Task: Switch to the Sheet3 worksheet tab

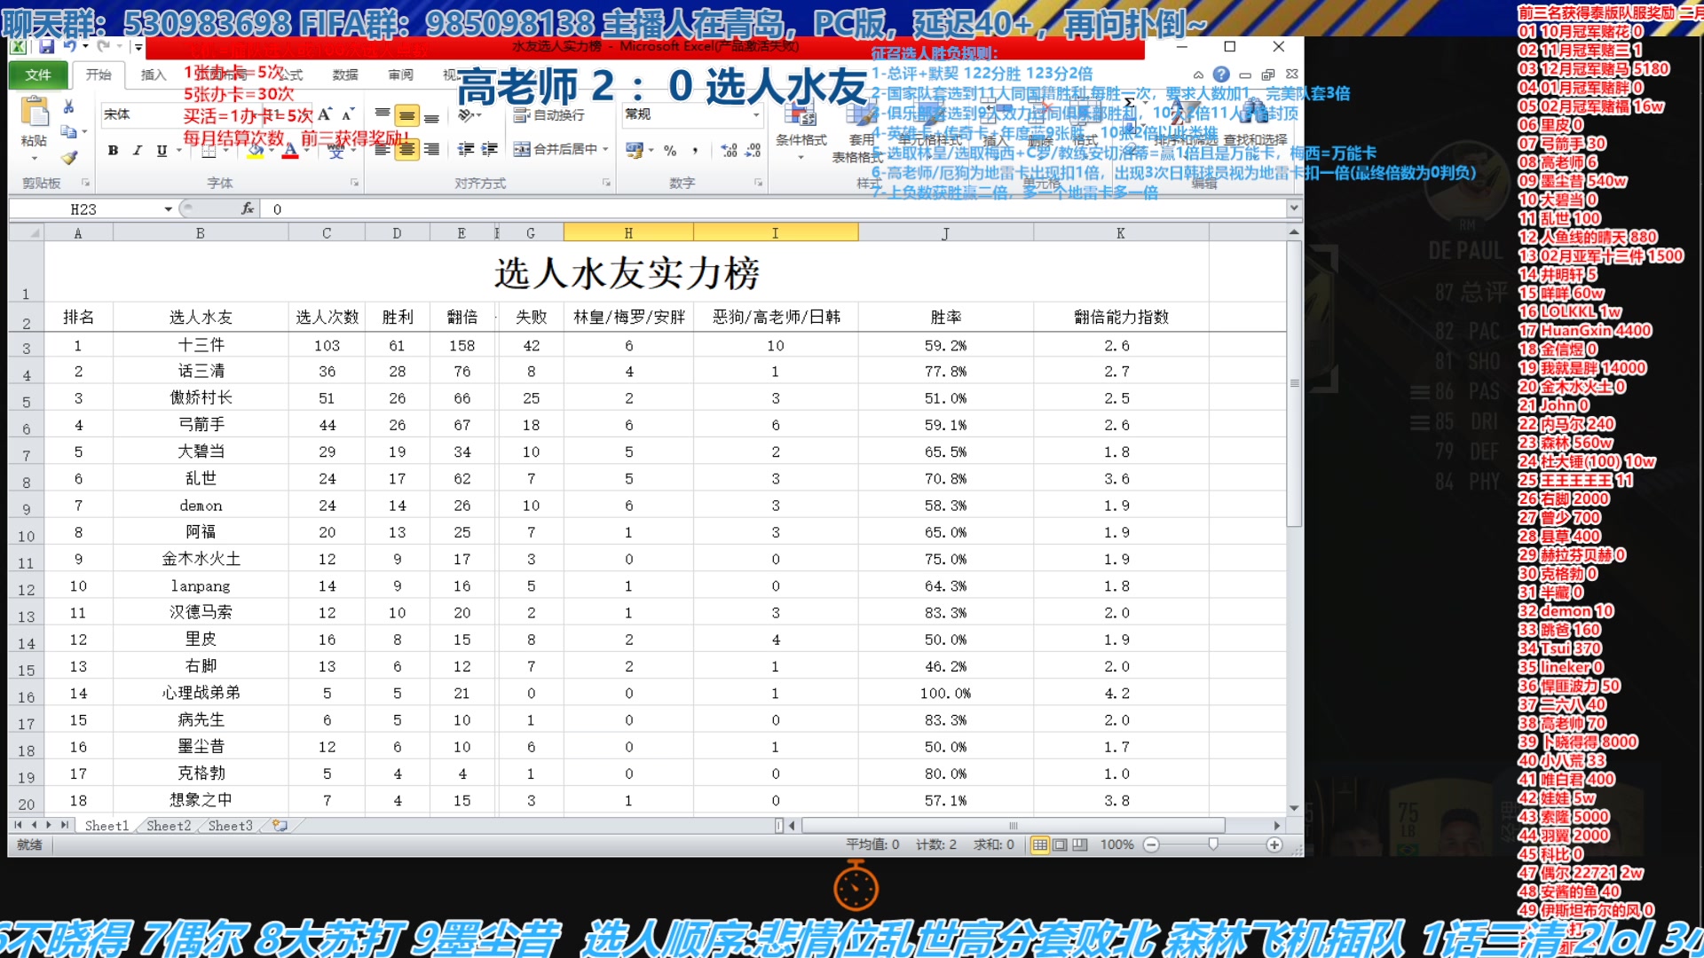Action: (231, 825)
